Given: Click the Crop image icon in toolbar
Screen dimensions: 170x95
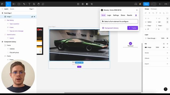Looking at the screenshot, I should (x=92, y=4).
